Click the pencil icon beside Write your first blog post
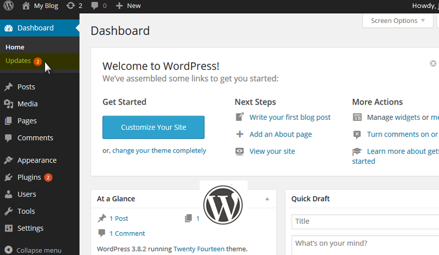 tap(239, 117)
